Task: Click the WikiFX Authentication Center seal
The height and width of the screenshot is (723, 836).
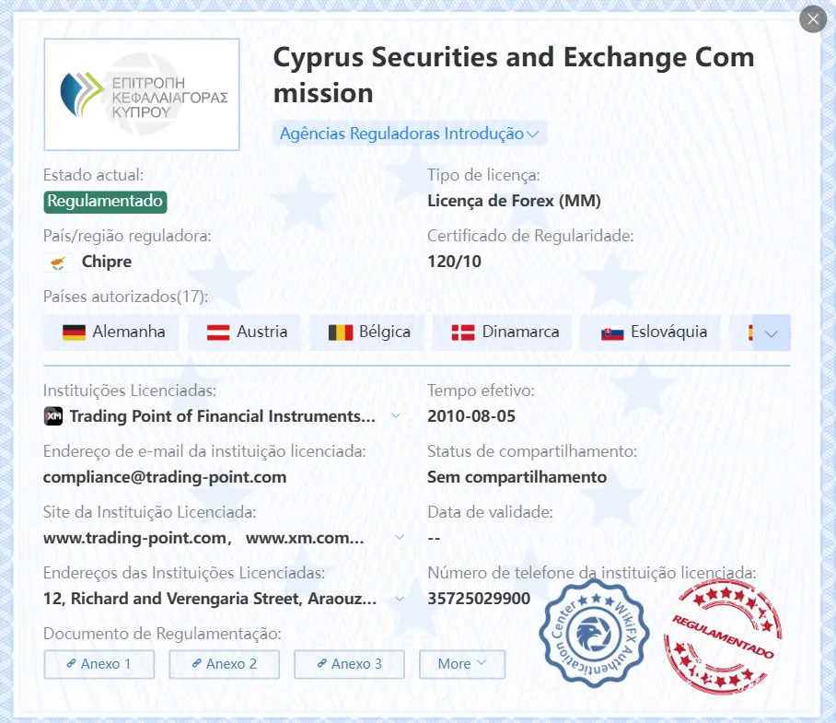Action: (x=594, y=634)
